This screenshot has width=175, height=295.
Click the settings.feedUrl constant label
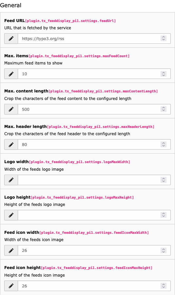(x=70, y=21)
